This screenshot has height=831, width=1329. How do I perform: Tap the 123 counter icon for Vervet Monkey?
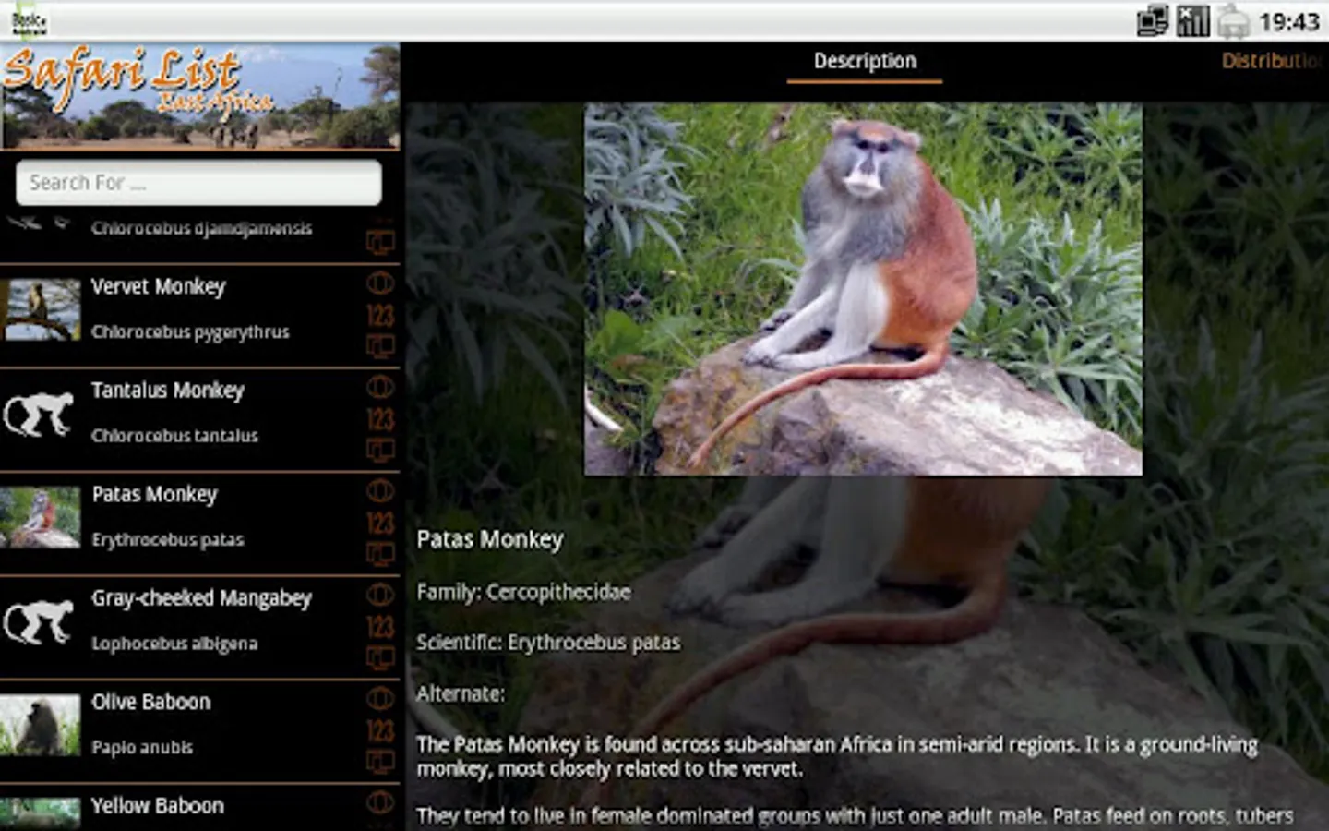(380, 316)
